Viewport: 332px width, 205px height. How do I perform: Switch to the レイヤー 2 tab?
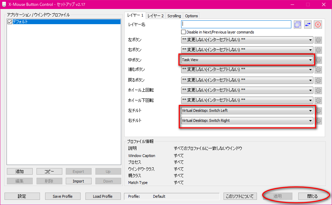tap(155, 16)
